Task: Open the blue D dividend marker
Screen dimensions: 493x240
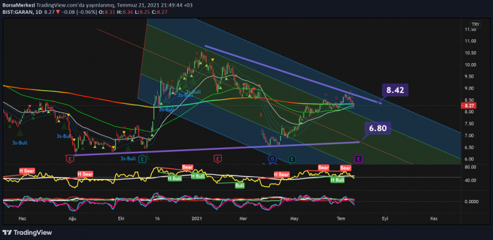Action: pyautogui.click(x=272, y=159)
